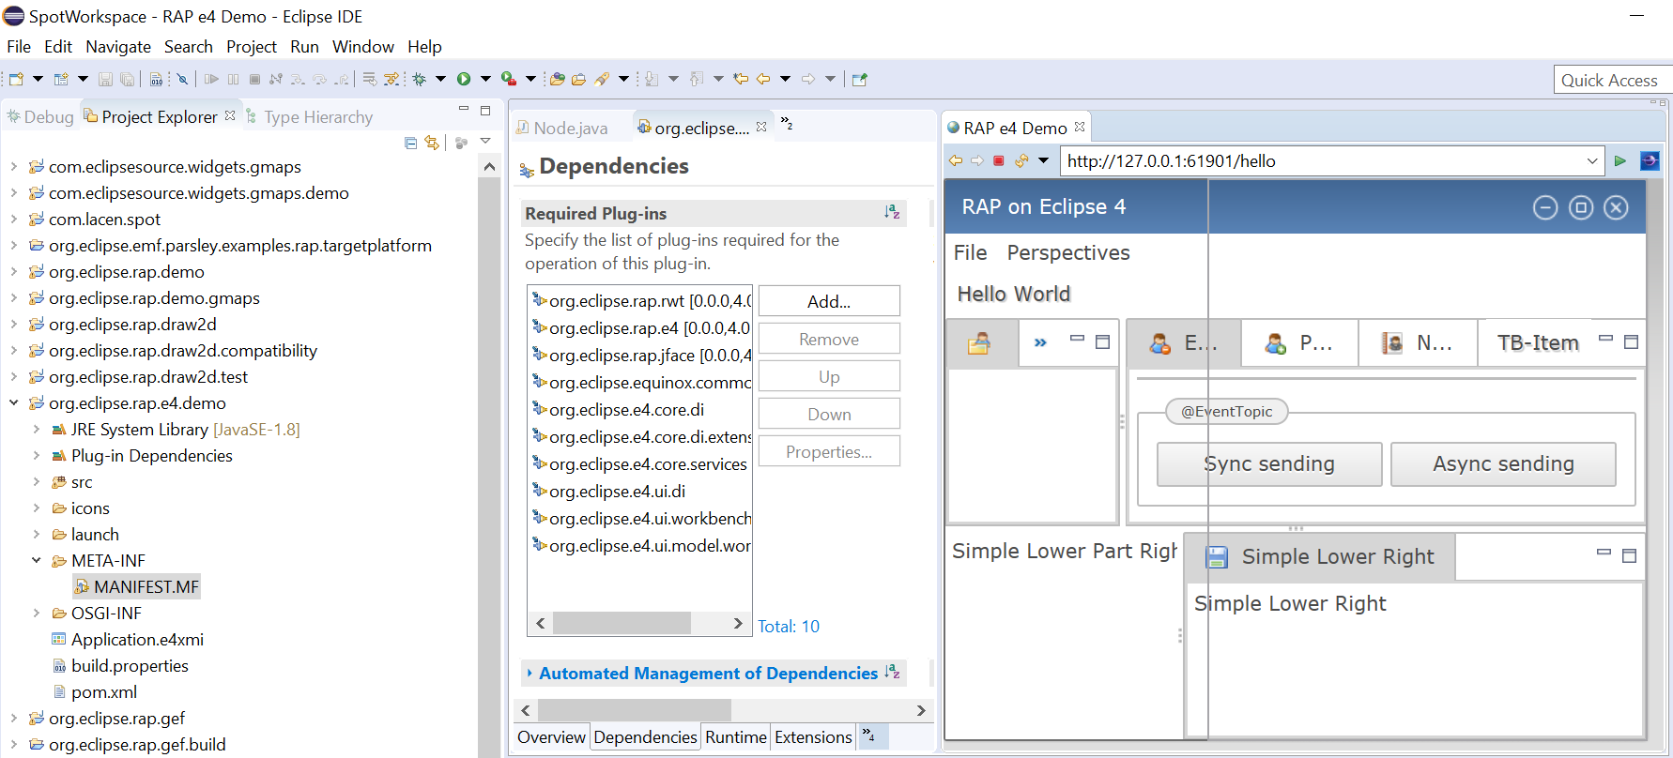Click the Debug bug icon in toolbar
The width and height of the screenshot is (1673, 758).
[419, 80]
